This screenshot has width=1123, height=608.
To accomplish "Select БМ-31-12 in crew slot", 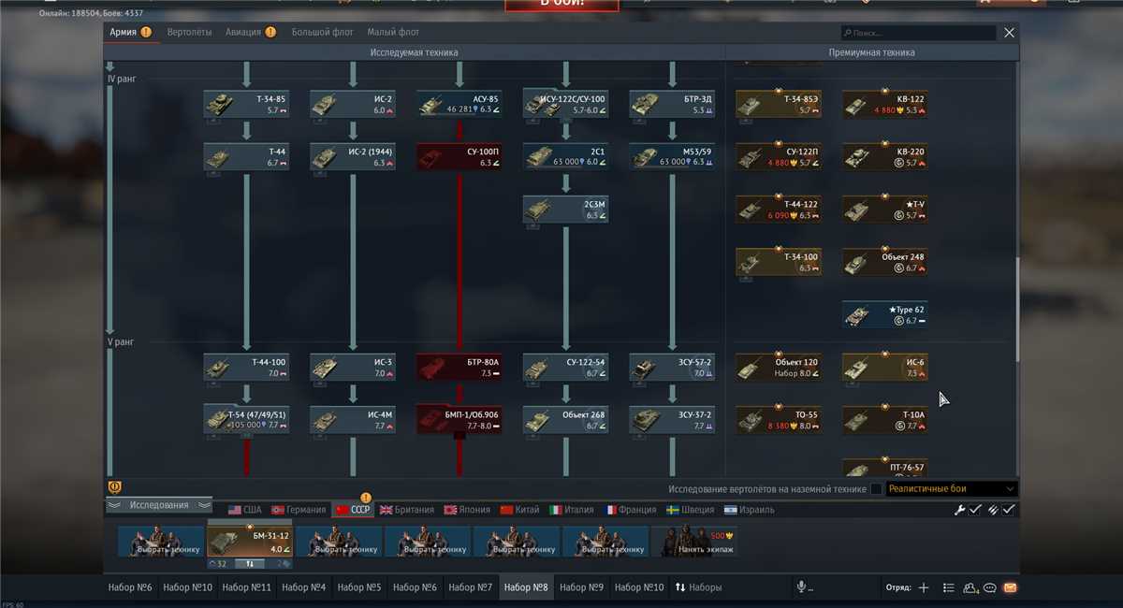I will pos(250,542).
